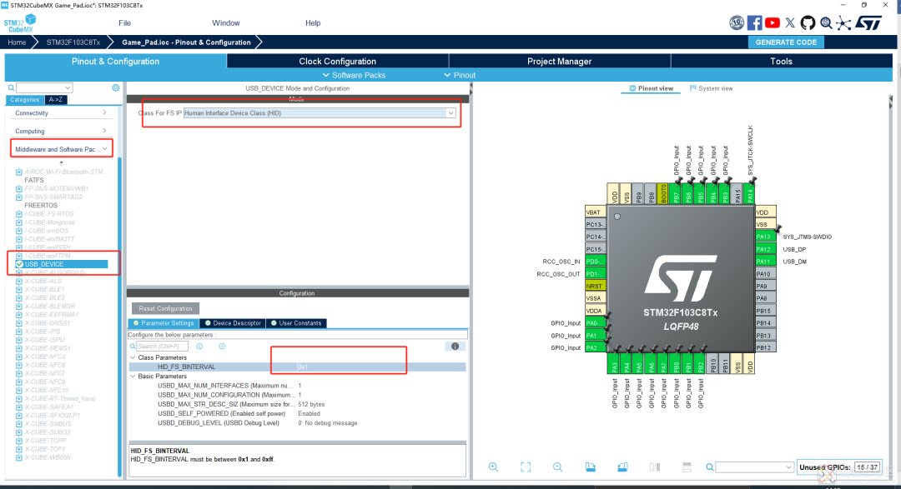Switch to Clock Configuration tab

pos(337,62)
